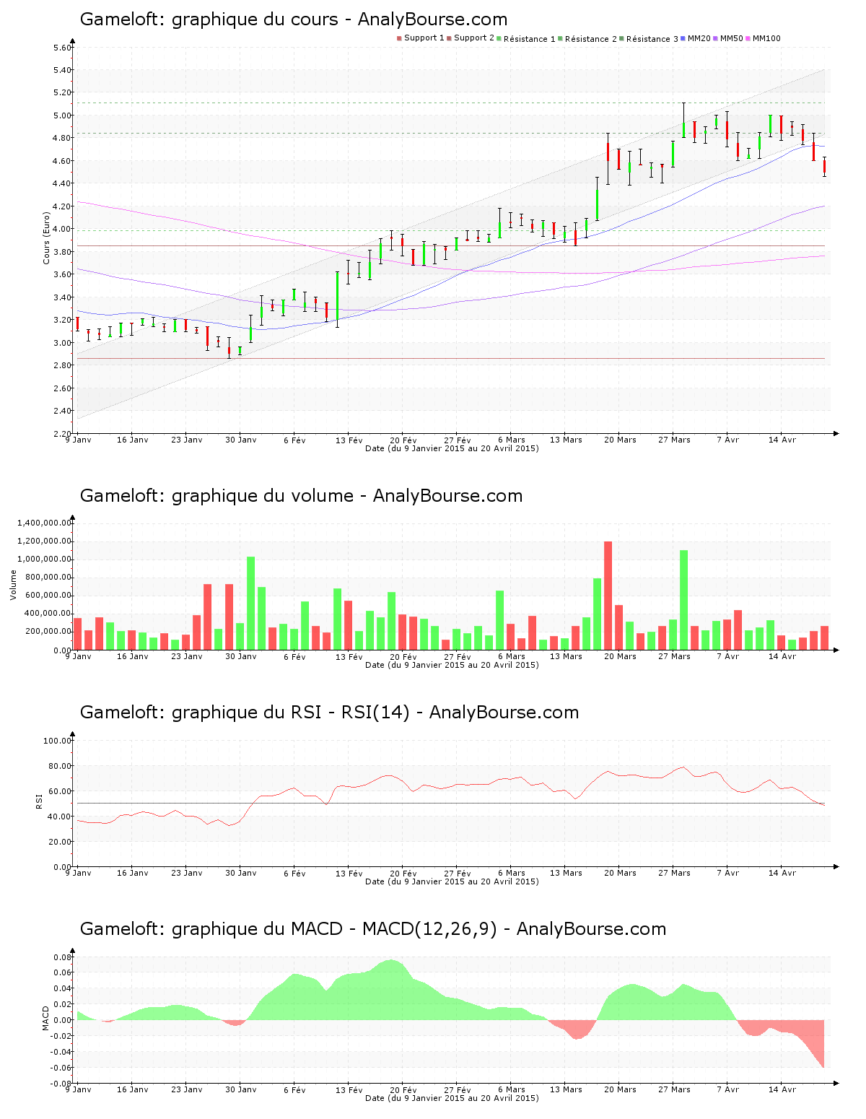Select the Résistance 1 legend label
Screen dimensions: 866x1119
[x=530, y=39]
